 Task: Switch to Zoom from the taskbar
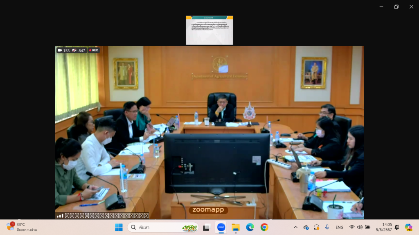click(x=221, y=227)
